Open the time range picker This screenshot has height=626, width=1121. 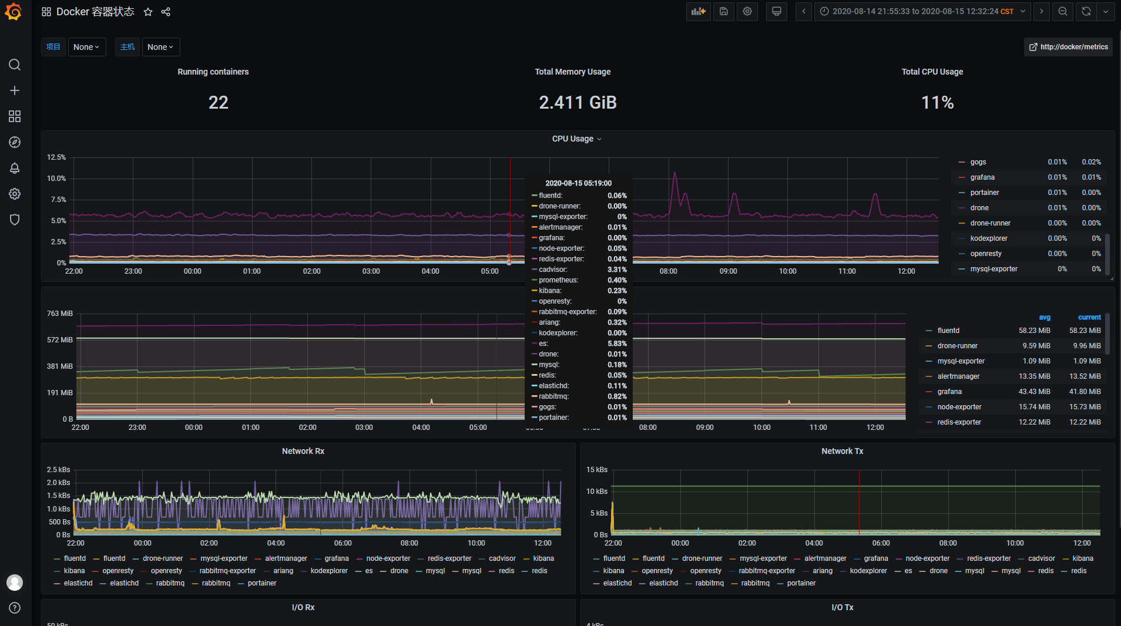(923, 11)
